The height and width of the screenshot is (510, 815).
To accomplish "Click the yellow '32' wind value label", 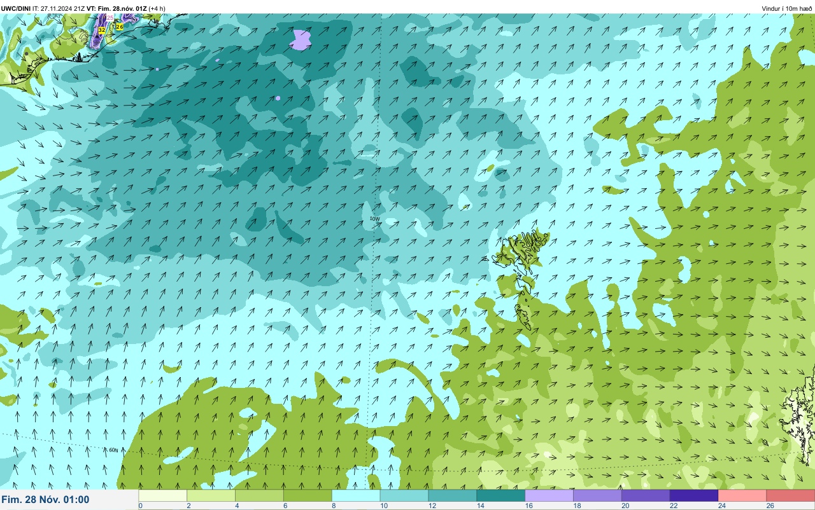I will click(102, 30).
